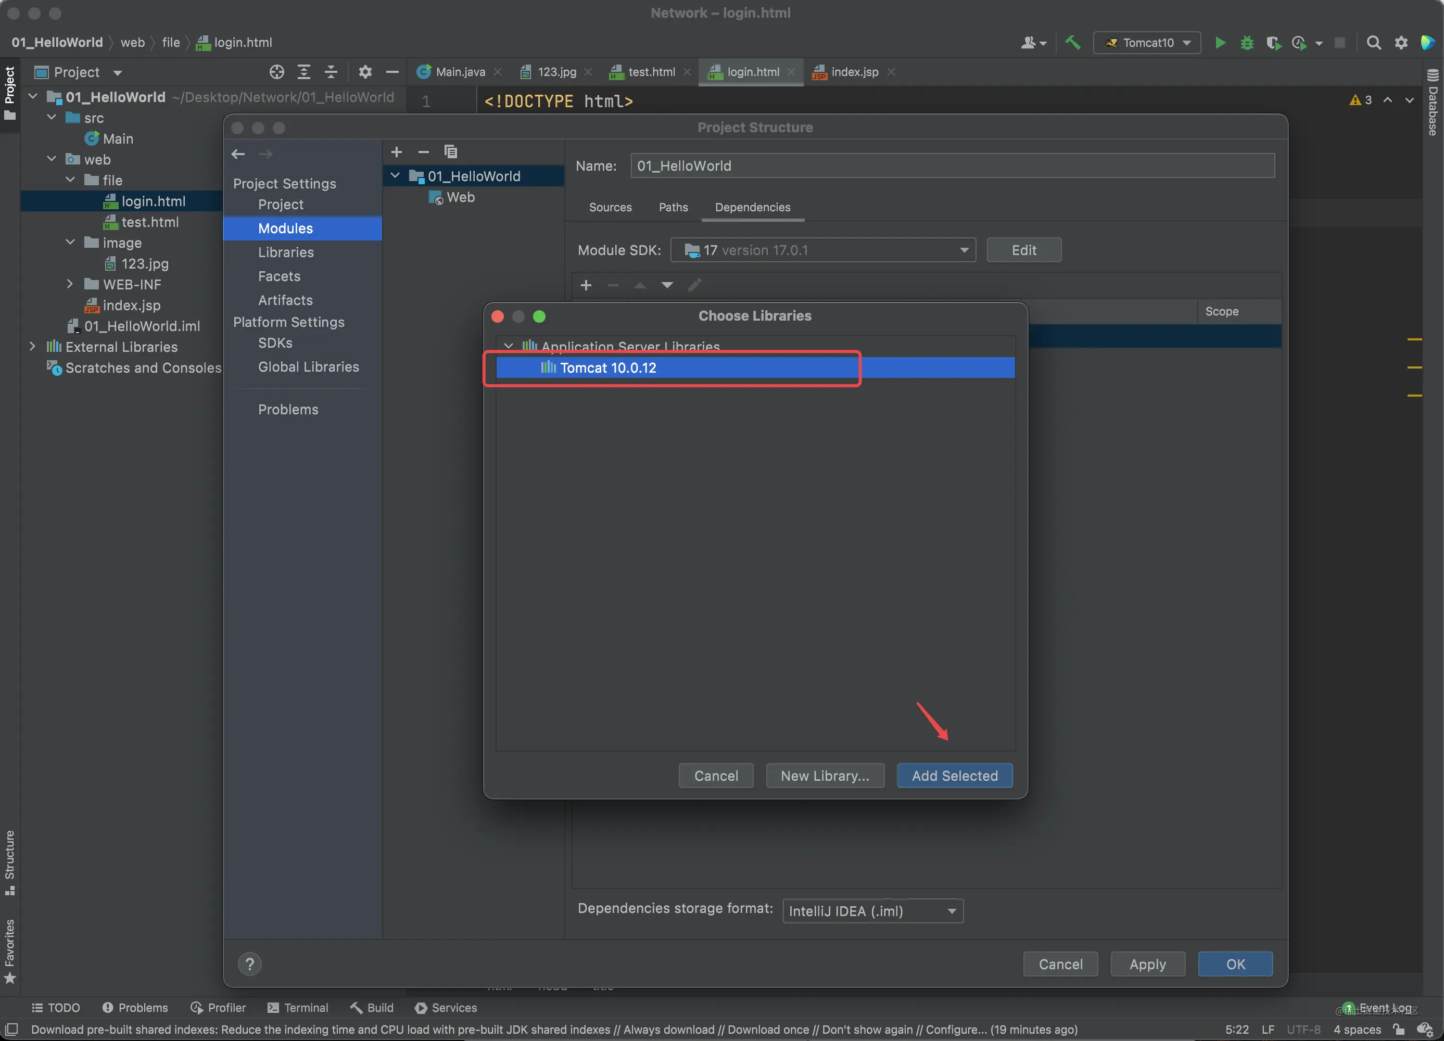
Task: Switch to Sources tab
Action: [x=610, y=207]
